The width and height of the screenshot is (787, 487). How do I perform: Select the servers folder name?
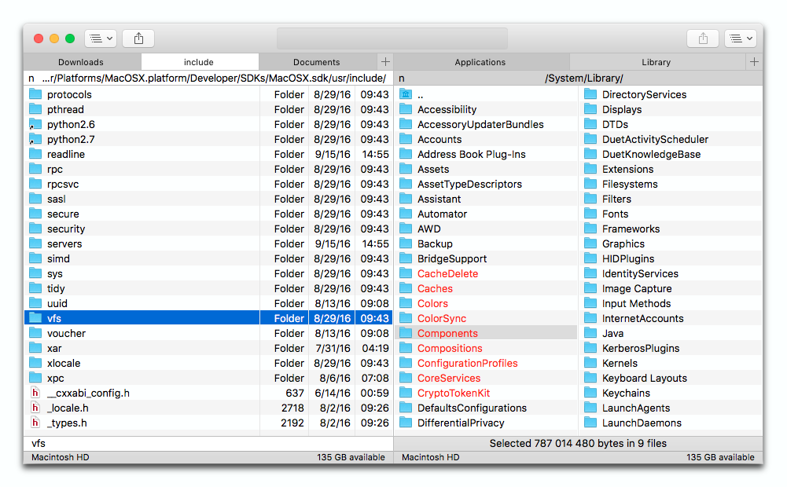(64, 243)
